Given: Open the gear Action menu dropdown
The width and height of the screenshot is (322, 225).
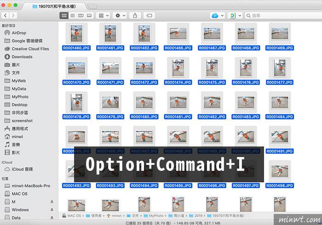Looking at the screenshot, I should point(120,15).
